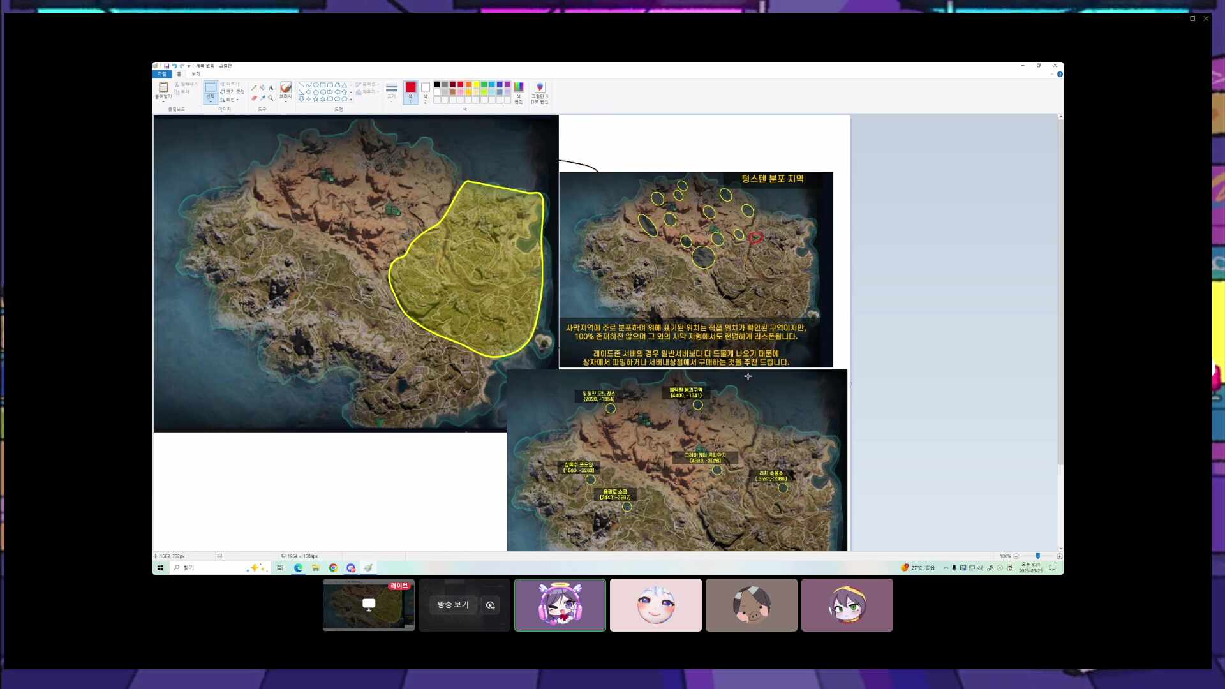Choose the Text tool letter A

271,87
